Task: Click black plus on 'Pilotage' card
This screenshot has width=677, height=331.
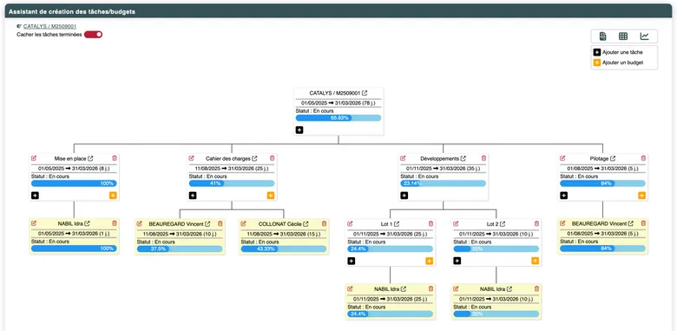Action: [x=564, y=195]
